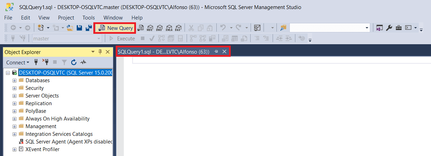Viewport: 431px width, 156px height.
Task: Select Integration Services Catalogs folder
Action: coord(59,134)
